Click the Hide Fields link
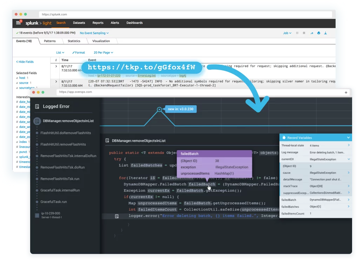The height and width of the screenshot is (260, 357). click(x=25, y=62)
